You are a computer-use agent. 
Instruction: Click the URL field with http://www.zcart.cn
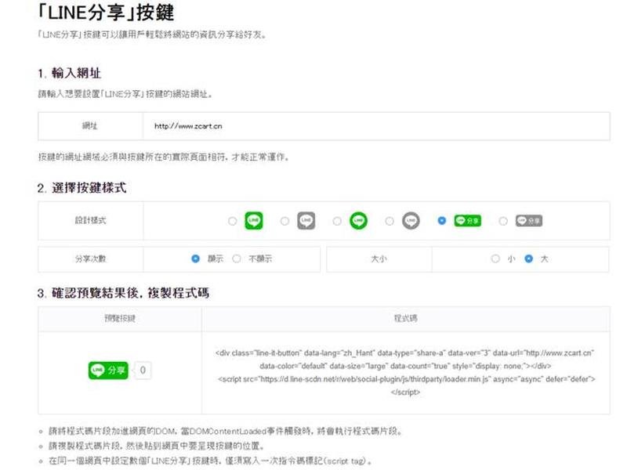pyautogui.click(x=376, y=126)
